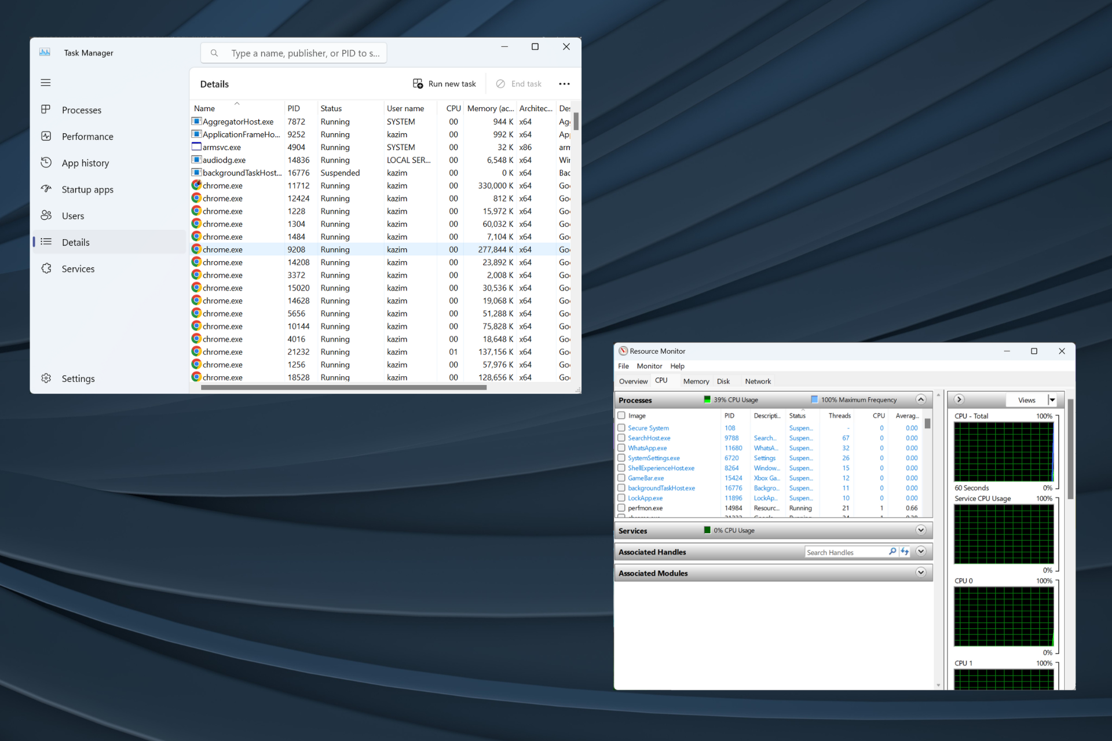Switch to the Disk tab

(x=723, y=381)
